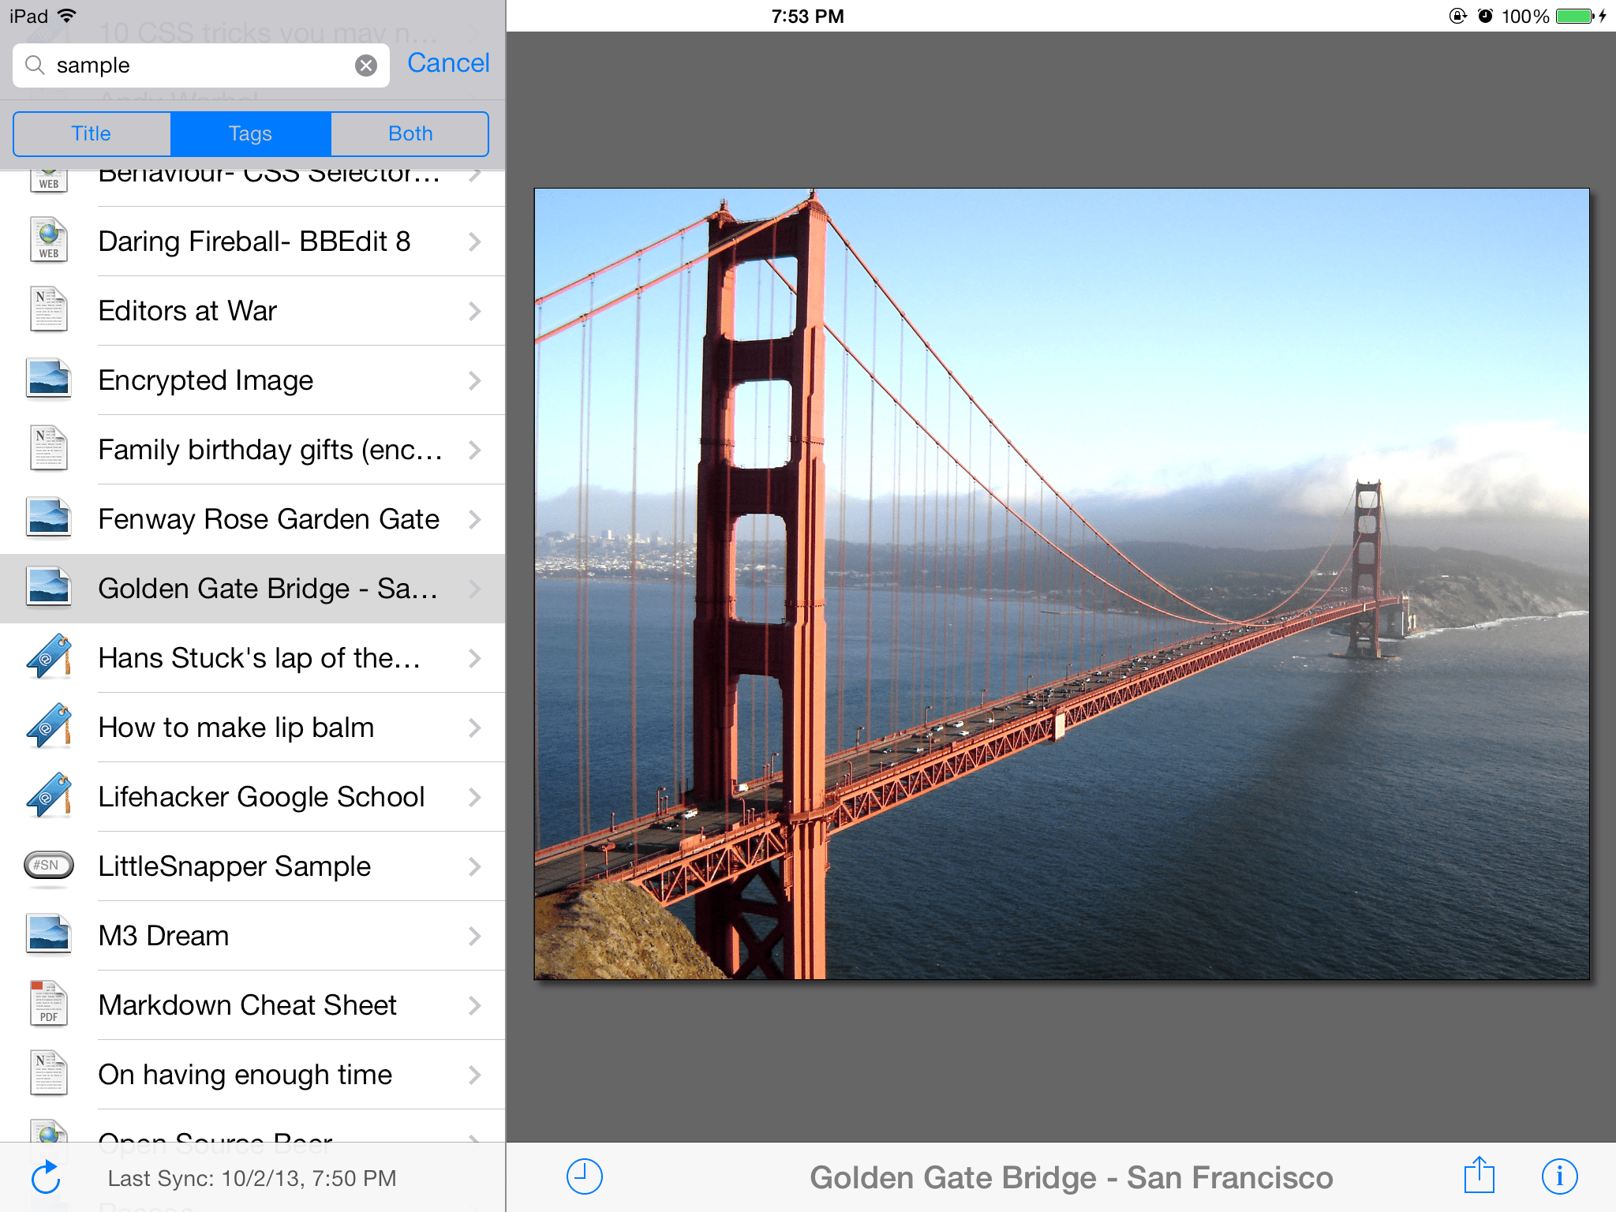Cancel the search
The height and width of the screenshot is (1212, 1616).
[x=447, y=63]
